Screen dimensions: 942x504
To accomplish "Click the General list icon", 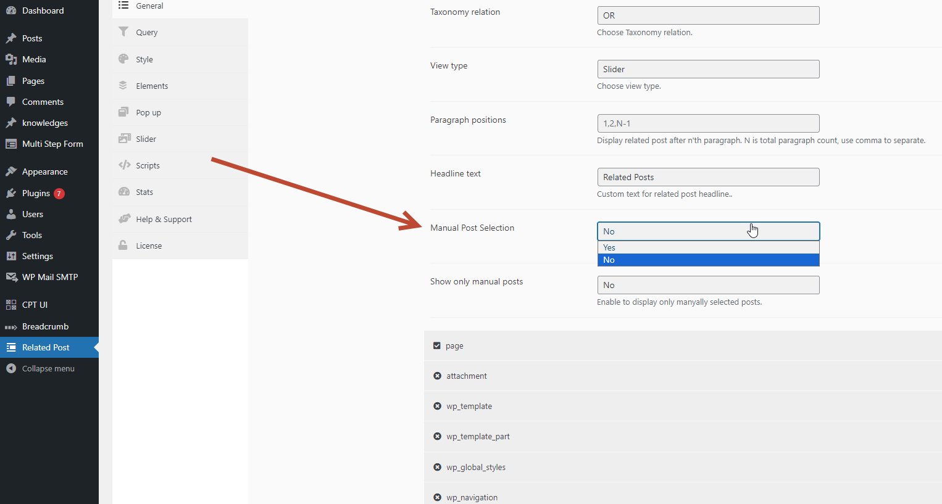I will point(123,5).
